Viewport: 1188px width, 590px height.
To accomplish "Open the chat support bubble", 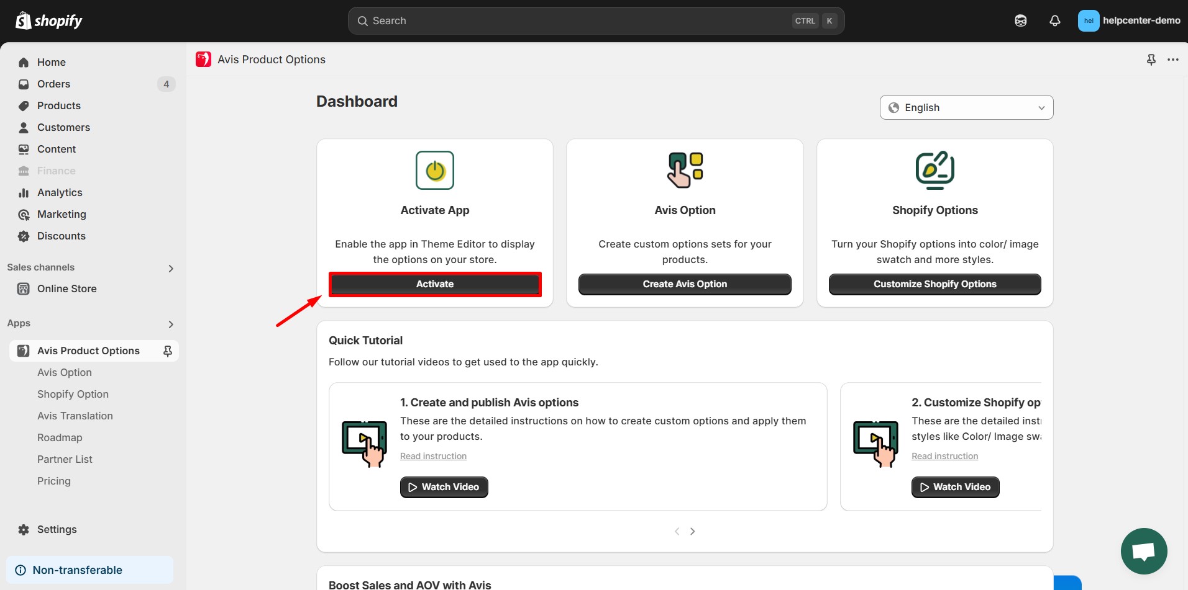I will [x=1143, y=551].
